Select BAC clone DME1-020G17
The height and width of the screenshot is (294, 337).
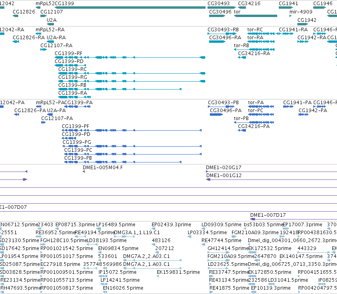pyautogui.click(x=223, y=168)
